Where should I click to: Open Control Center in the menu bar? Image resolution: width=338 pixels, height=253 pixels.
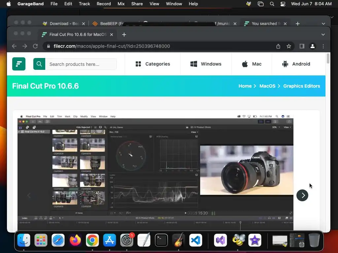pyautogui.click(x=283, y=4)
